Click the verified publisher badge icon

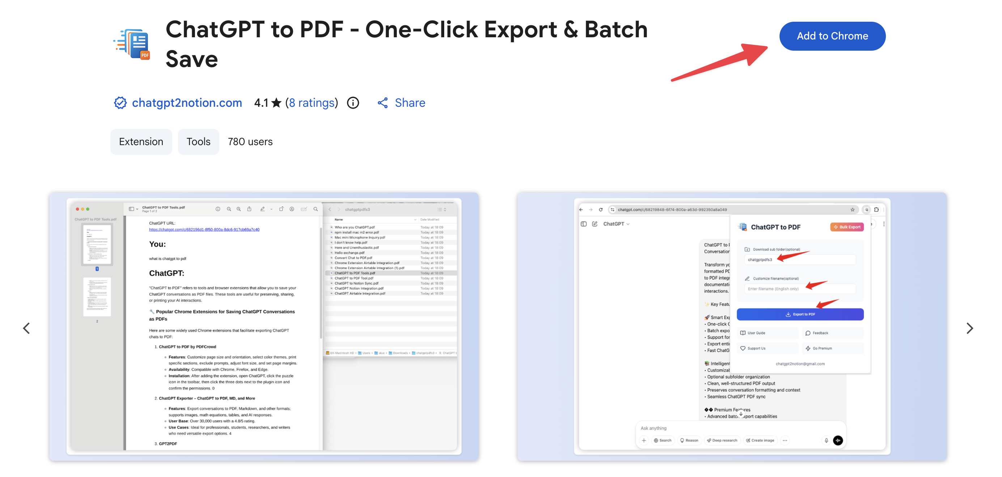coord(120,103)
